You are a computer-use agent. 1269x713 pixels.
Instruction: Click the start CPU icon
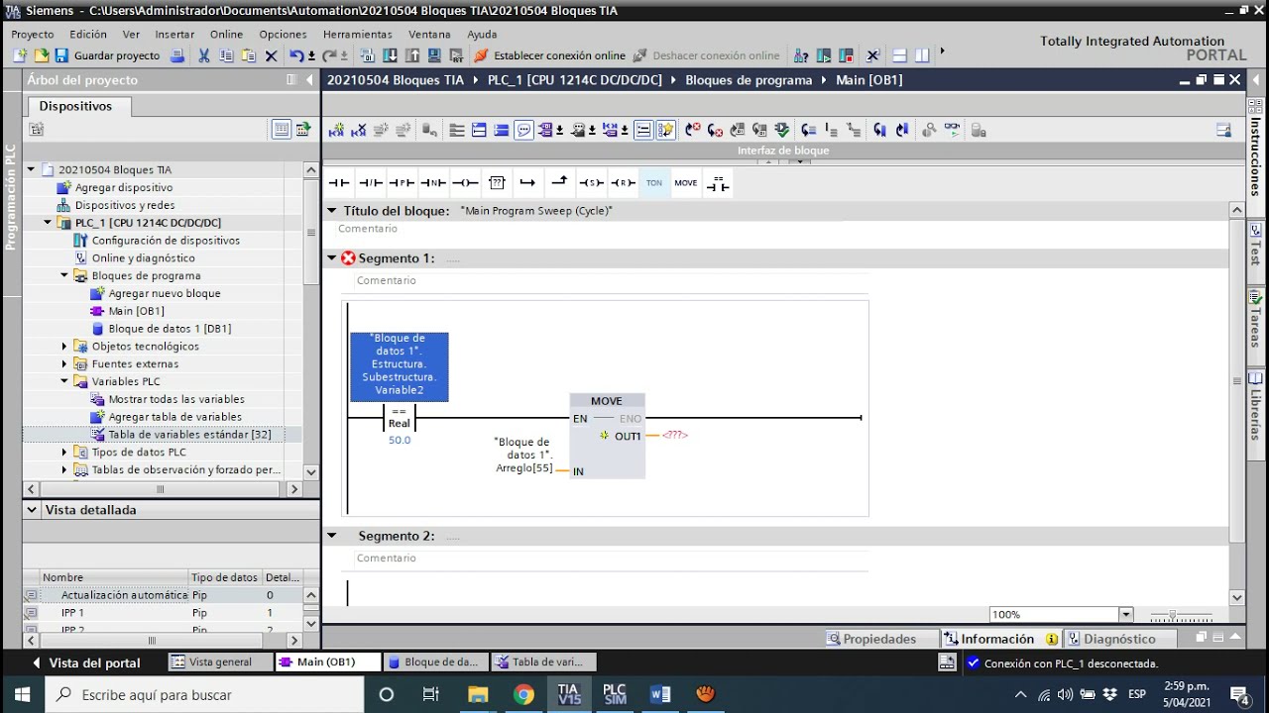pyautogui.click(x=823, y=55)
